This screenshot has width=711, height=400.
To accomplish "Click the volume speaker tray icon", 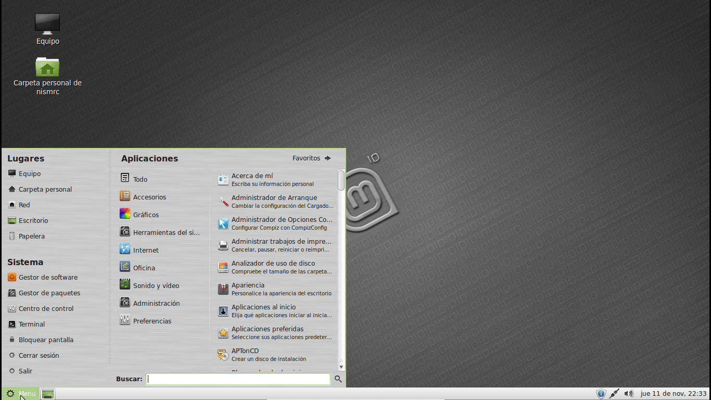I will pyautogui.click(x=628, y=394).
